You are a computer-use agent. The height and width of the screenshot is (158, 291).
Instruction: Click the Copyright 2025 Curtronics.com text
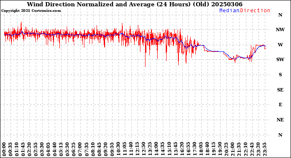[31, 11]
